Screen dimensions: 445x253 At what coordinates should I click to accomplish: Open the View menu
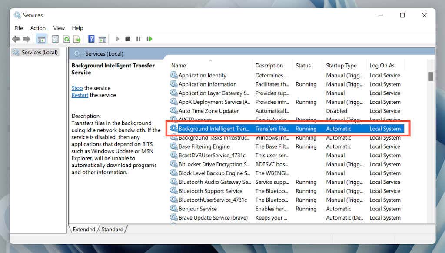click(x=59, y=28)
